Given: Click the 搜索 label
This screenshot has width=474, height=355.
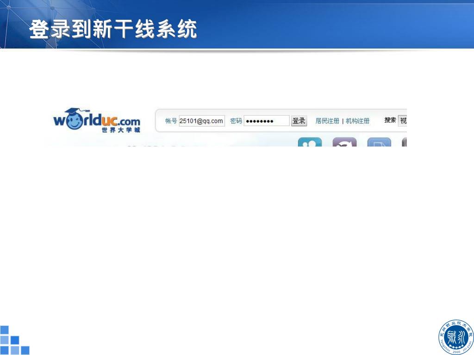Looking at the screenshot, I should pyautogui.click(x=390, y=120).
